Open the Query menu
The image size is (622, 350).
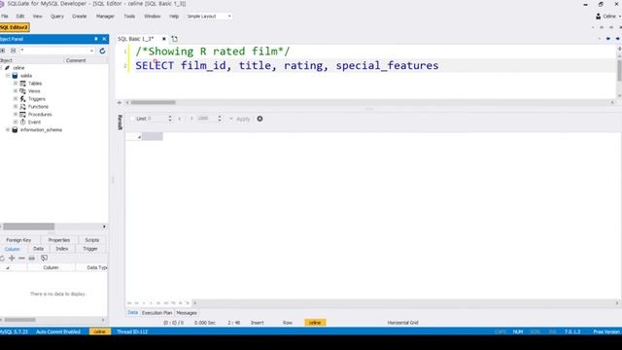point(57,17)
